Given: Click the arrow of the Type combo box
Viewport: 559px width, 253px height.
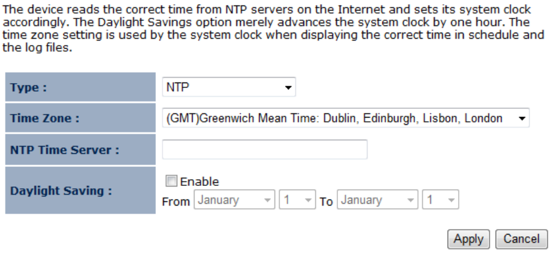Looking at the screenshot, I should tap(288, 87).
